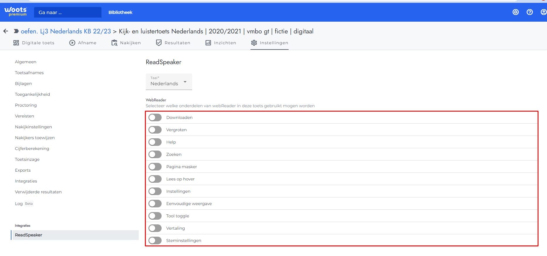Open the help question mark icon
547x256 pixels.
tap(530, 12)
